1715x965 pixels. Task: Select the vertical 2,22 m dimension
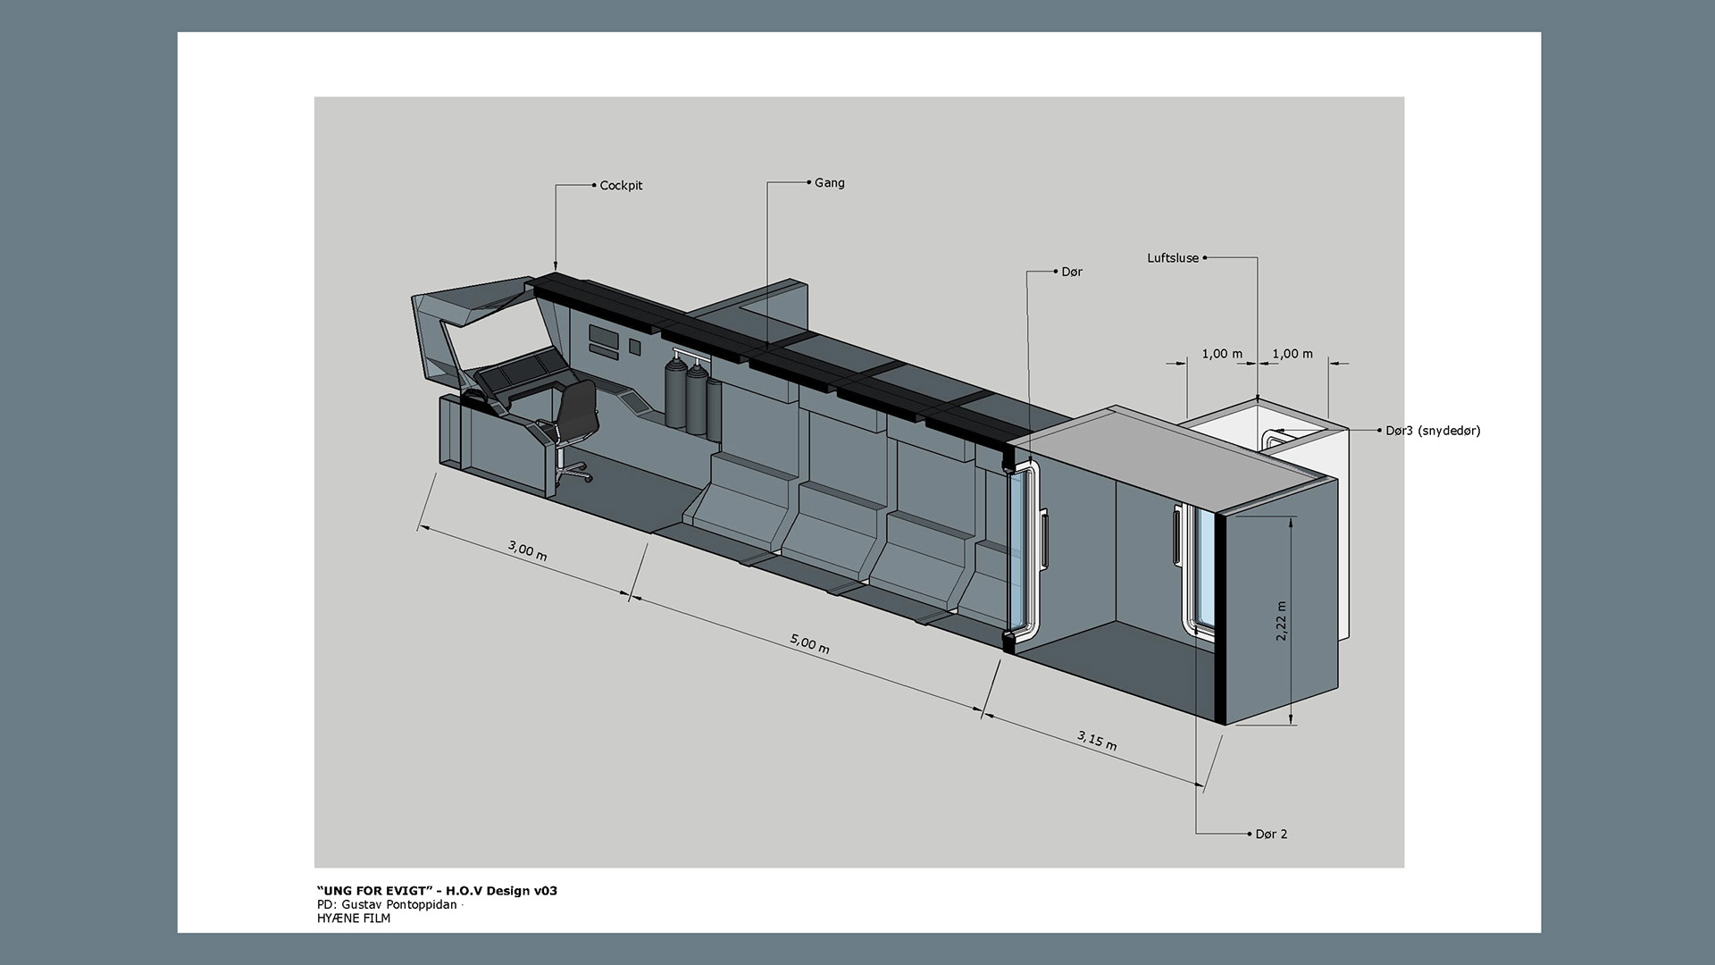coord(1282,621)
